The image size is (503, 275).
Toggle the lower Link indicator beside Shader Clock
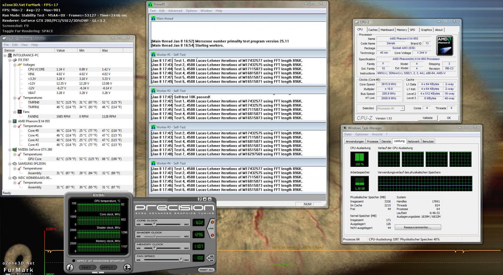212,235
